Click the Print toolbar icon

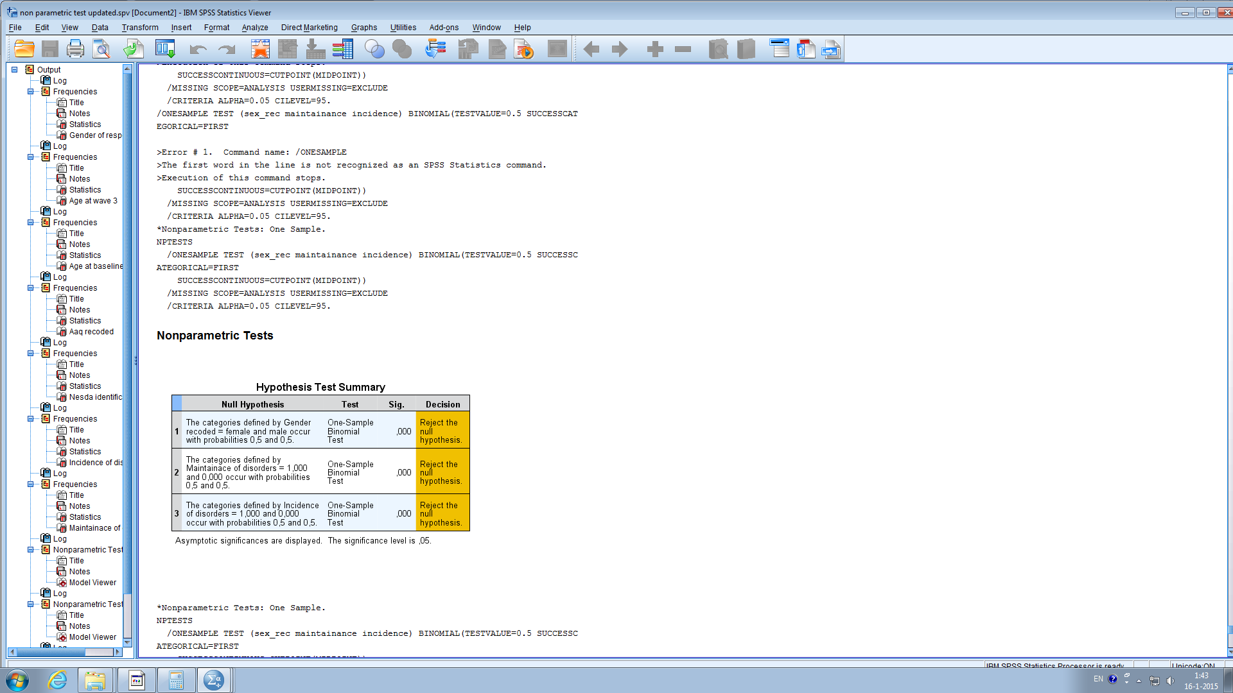pos(75,49)
